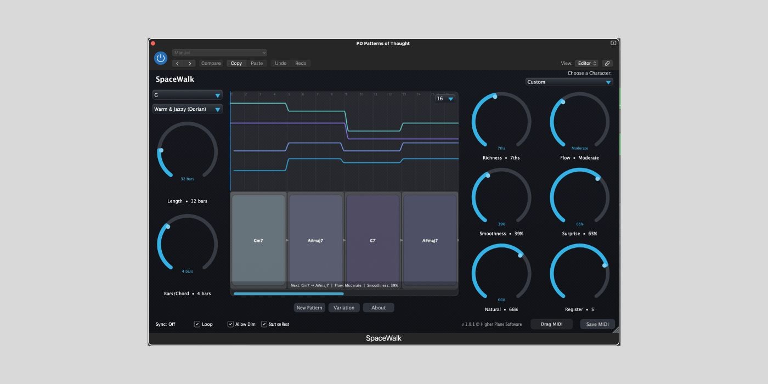The height and width of the screenshot is (384, 768).
Task: Click Undo in the preset toolbar
Action: pyautogui.click(x=280, y=64)
